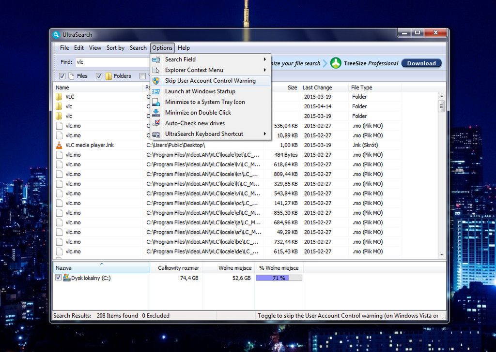Click the 855,30 KB size cell
This screenshot has width=496, height=352.
[286, 213]
